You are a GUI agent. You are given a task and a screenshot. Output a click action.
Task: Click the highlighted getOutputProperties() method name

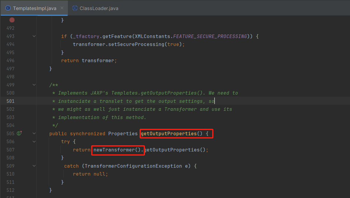176,133
